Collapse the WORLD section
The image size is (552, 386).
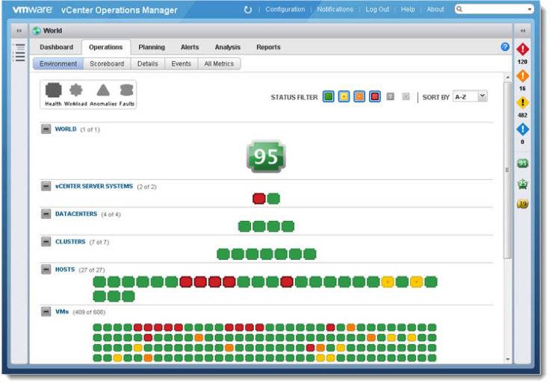coord(46,129)
